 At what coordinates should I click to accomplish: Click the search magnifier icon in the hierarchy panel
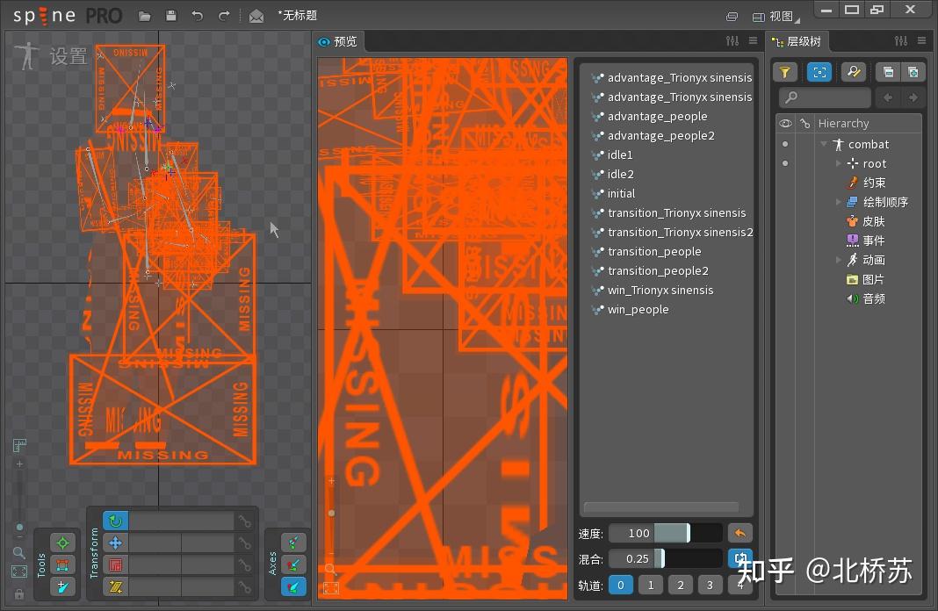(x=854, y=71)
